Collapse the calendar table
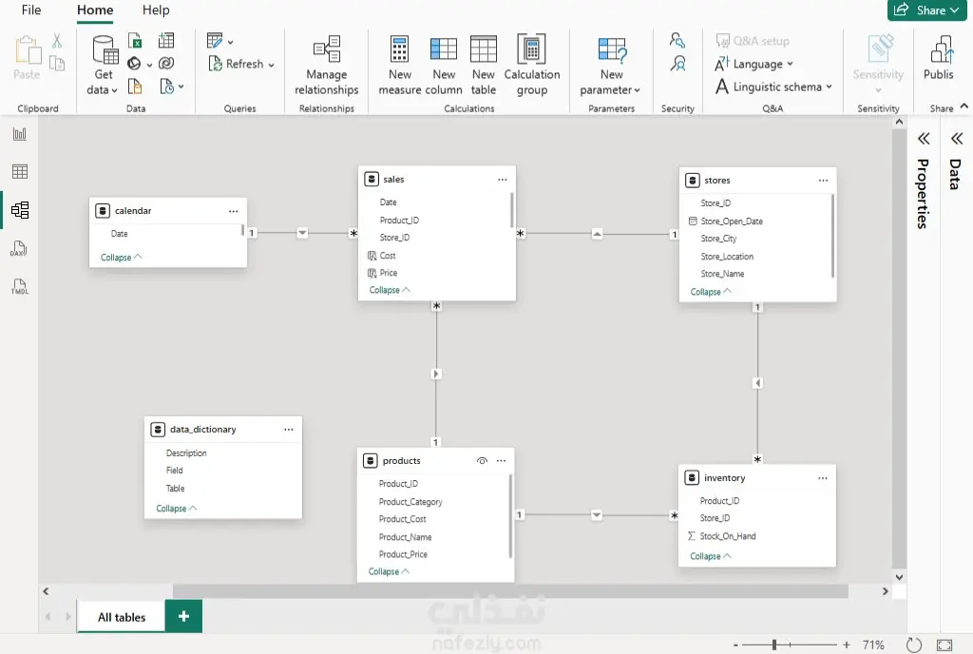 pyautogui.click(x=121, y=257)
